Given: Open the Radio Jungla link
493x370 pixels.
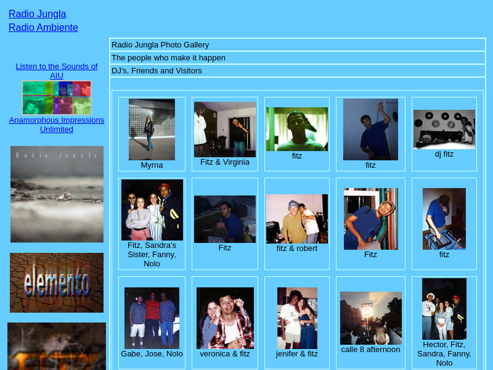Looking at the screenshot, I should (x=37, y=14).
